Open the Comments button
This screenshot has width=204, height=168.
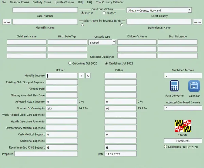[183, 141]
